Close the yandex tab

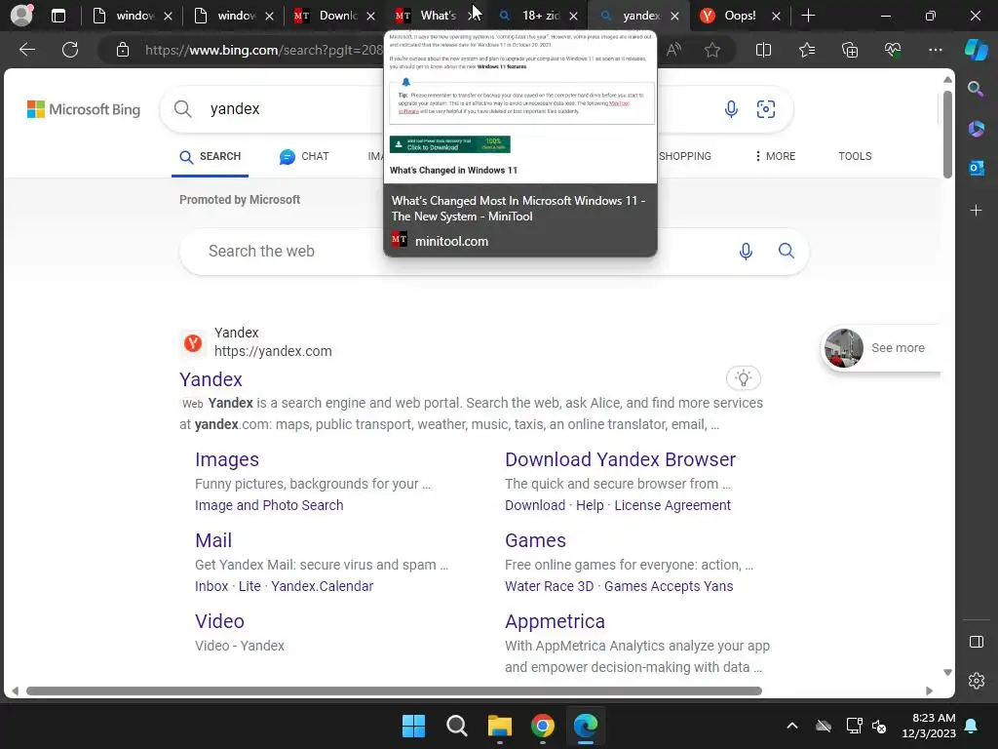pyautogui.click(x=674, y=16)
